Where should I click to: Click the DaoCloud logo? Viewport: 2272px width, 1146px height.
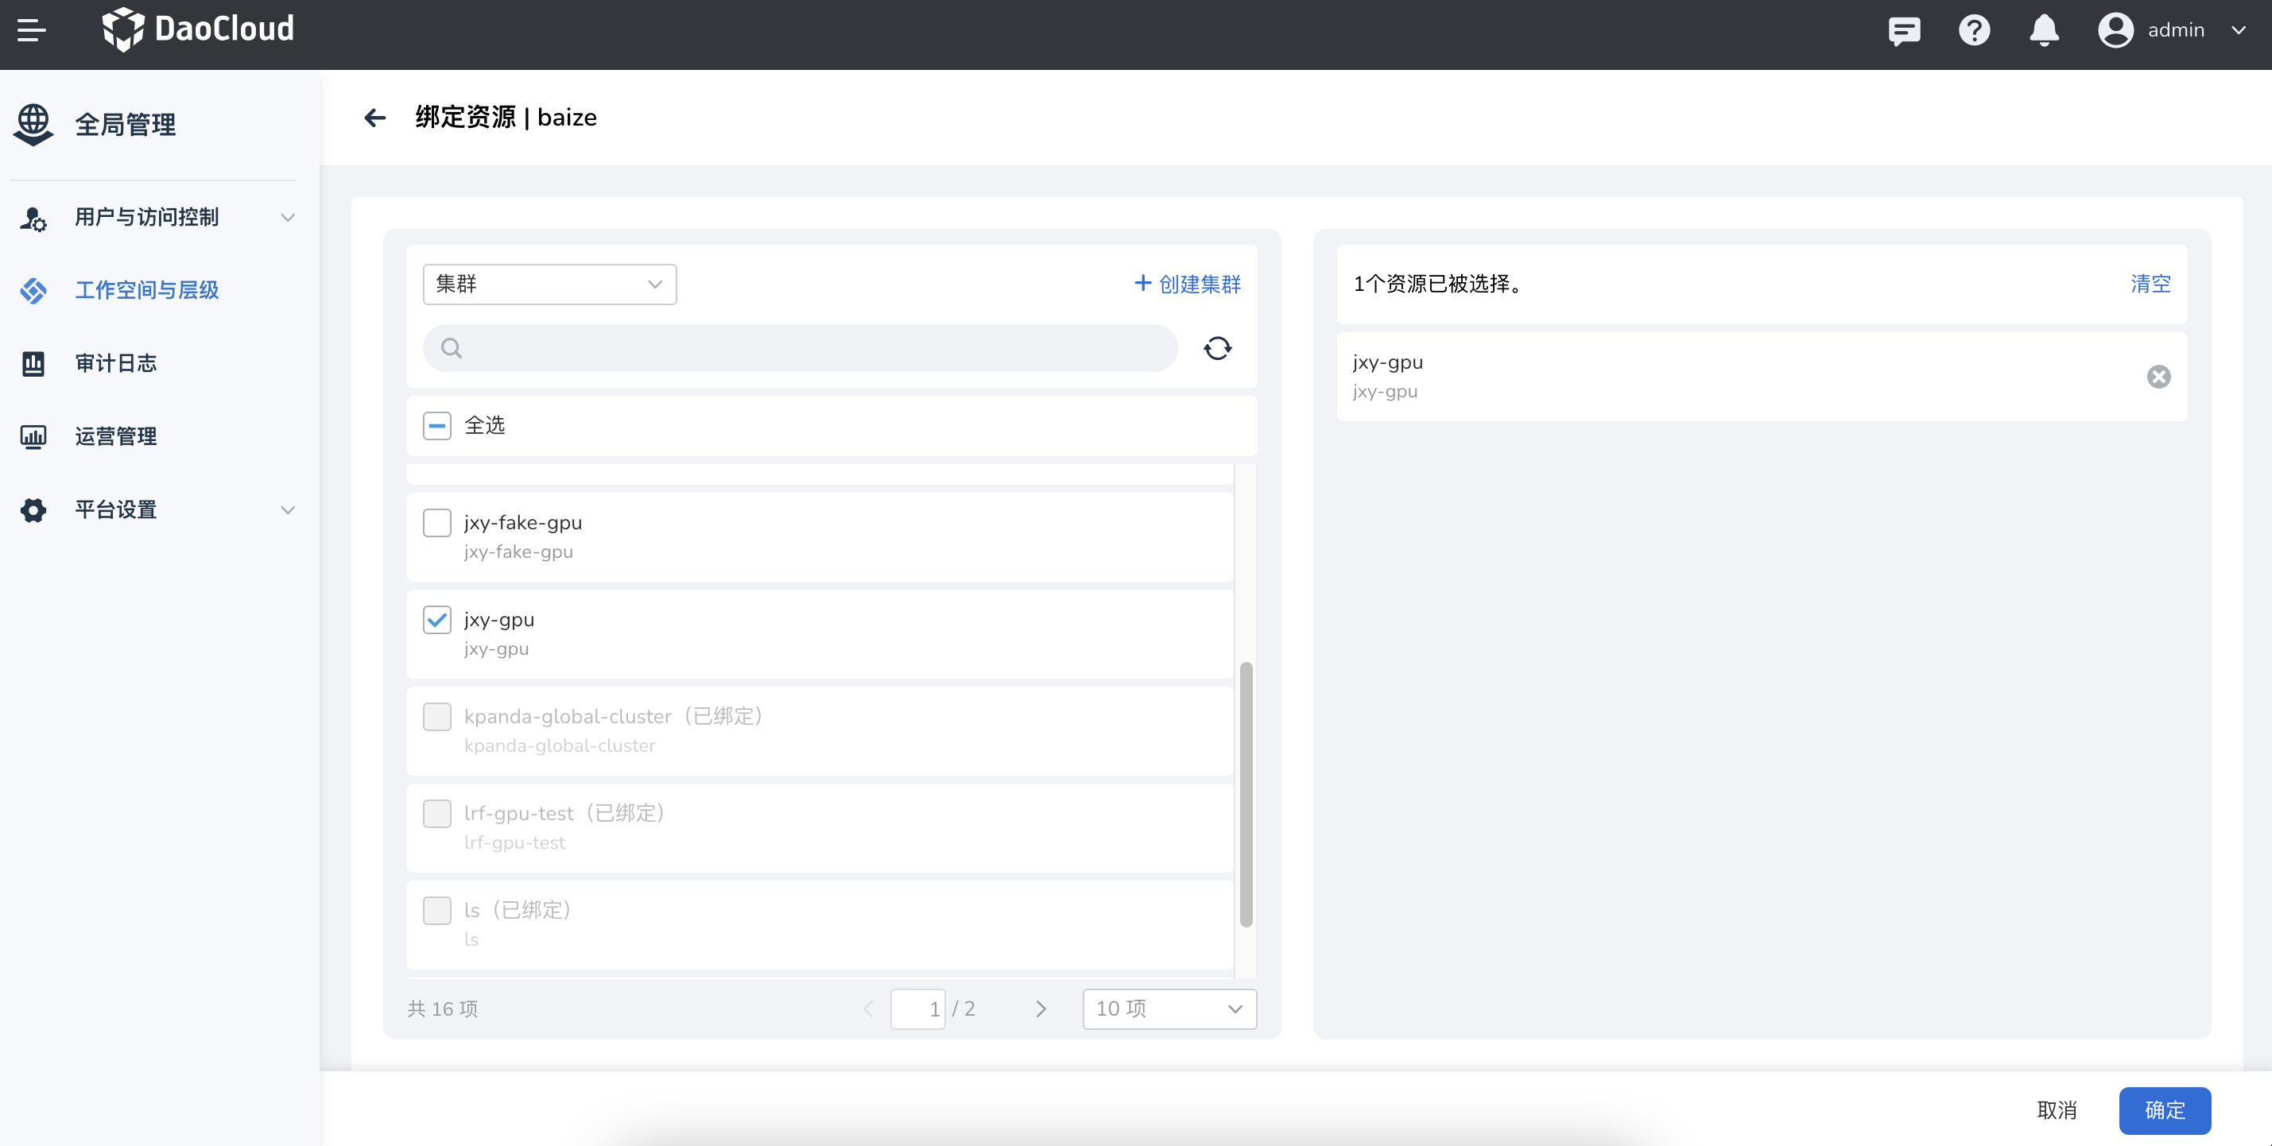[199, 29]
